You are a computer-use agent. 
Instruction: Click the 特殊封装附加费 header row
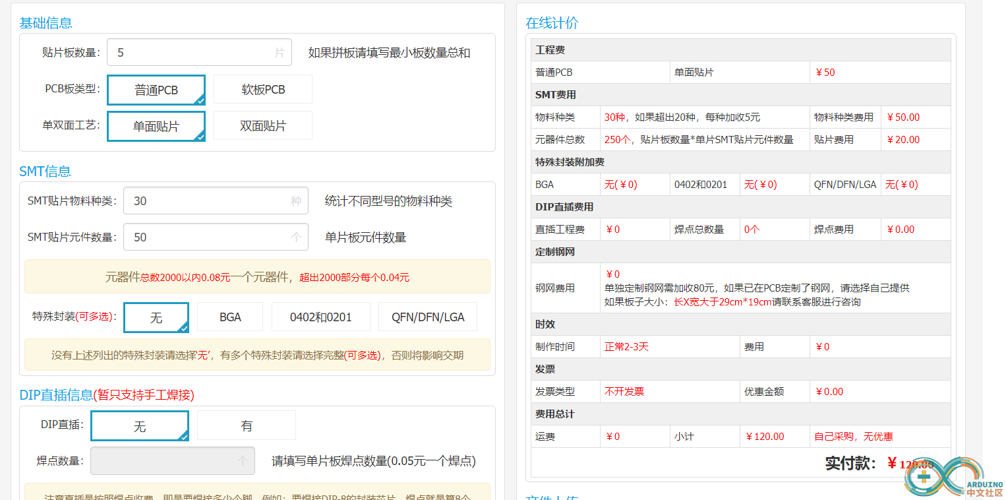tap(741, 162)
